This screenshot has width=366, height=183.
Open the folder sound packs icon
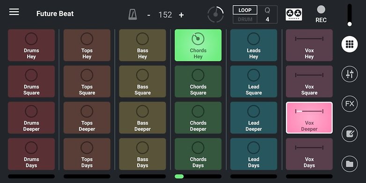[x=350, y=164]
